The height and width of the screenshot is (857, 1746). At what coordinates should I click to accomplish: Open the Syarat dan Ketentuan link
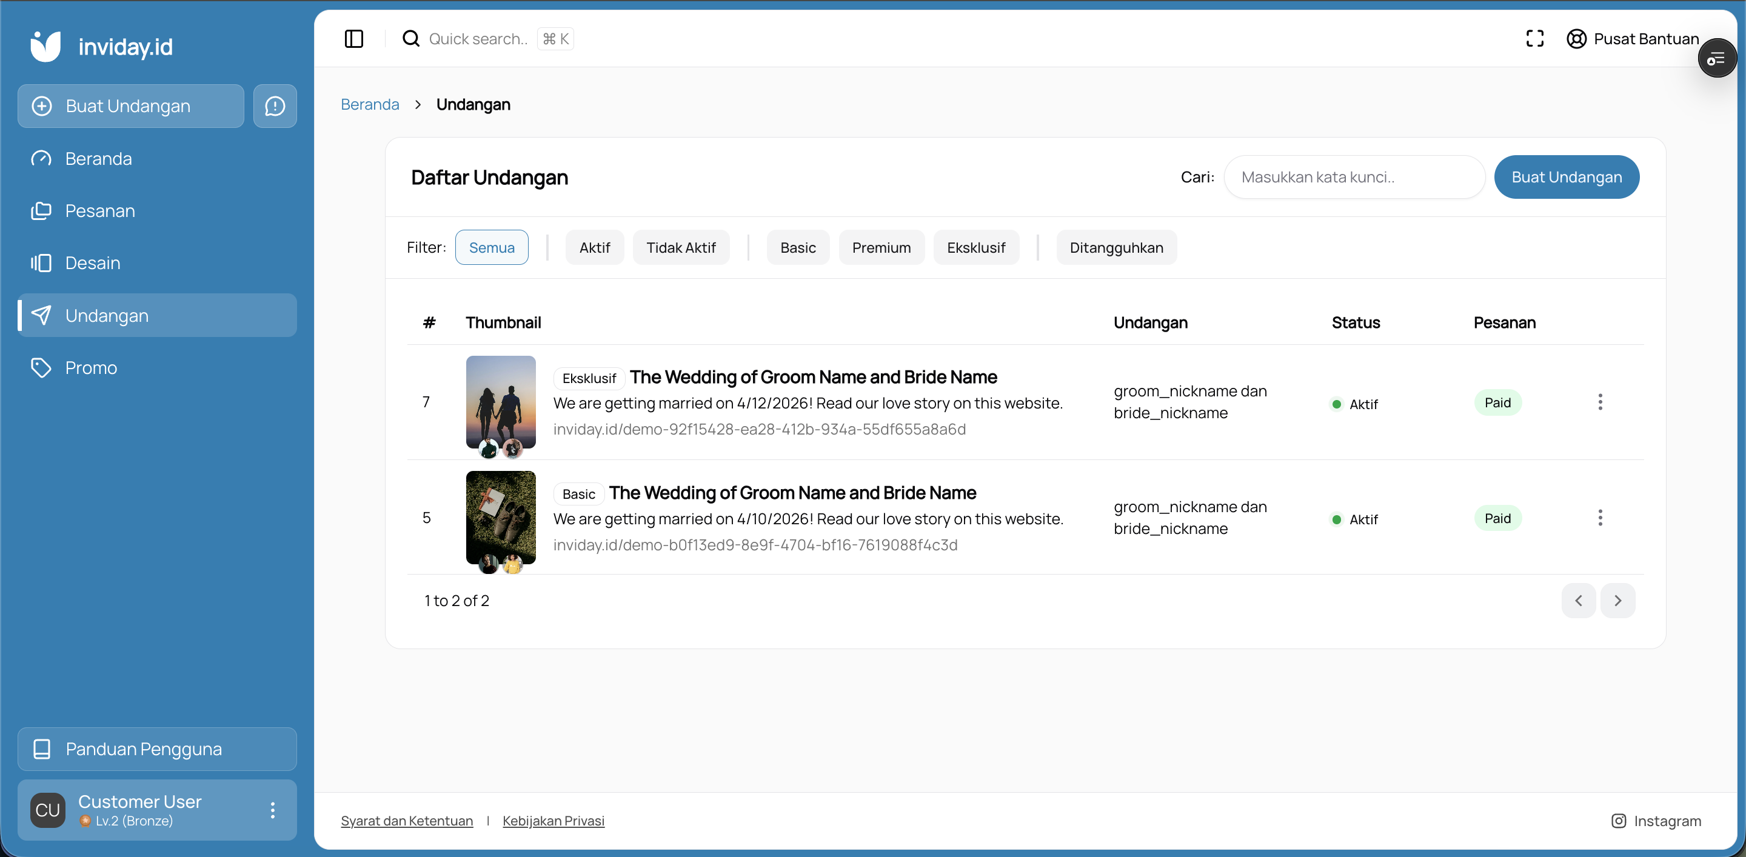click(x=407, y=821)
